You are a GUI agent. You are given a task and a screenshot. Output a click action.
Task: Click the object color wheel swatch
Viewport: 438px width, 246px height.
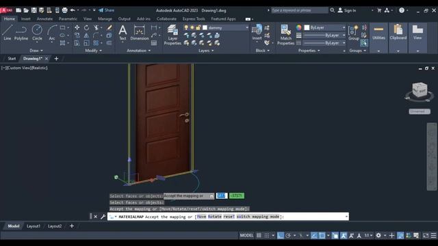click(299, 27)
